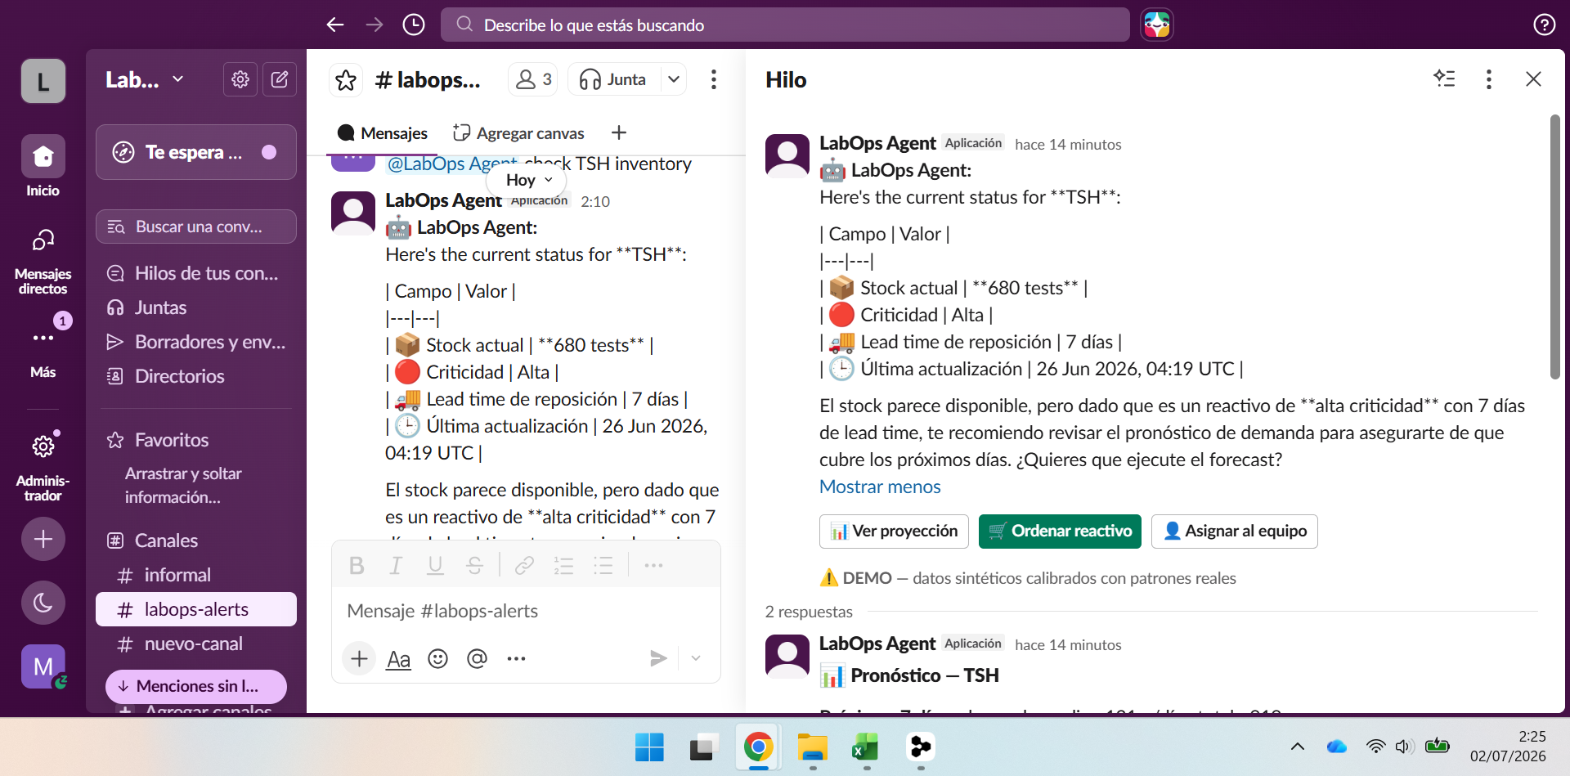
Task: Open Borradores y enviados
Action: 196,342
